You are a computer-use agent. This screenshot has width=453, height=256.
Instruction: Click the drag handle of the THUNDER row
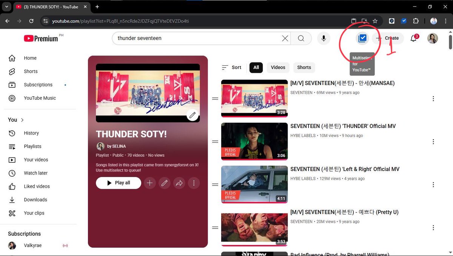(x=215, y=142)
